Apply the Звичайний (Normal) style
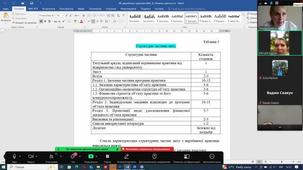Screen dimensions: 303x170 pos(191,18)
